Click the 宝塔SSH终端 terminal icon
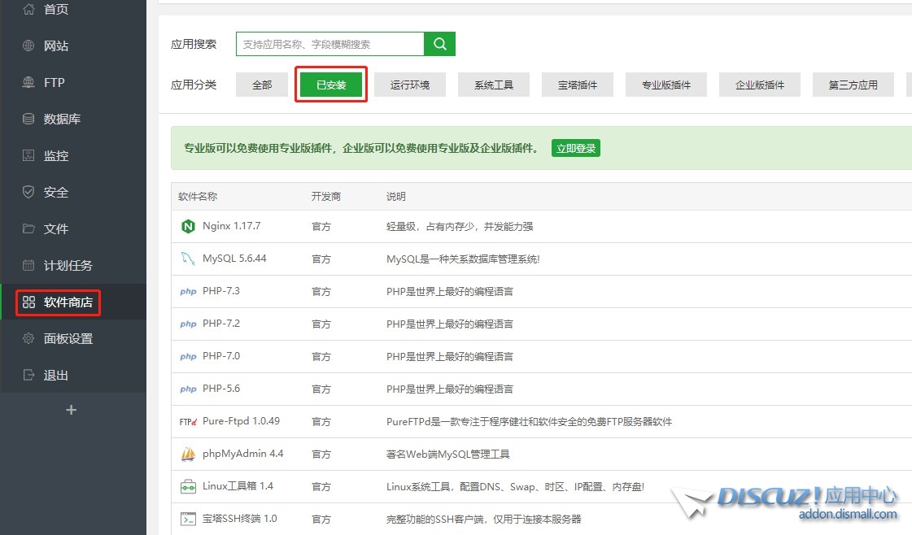Screen dimensions: 912x535 188,519
